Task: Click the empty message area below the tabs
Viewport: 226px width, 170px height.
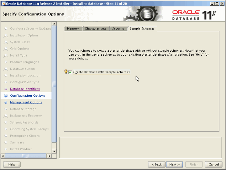Action: (141, 147)
